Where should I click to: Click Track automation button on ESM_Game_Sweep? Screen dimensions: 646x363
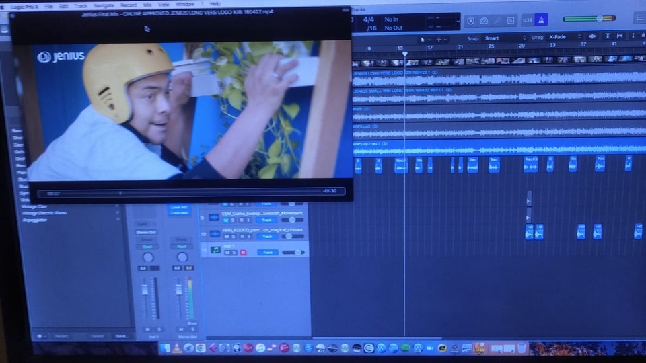pos(266,220)
